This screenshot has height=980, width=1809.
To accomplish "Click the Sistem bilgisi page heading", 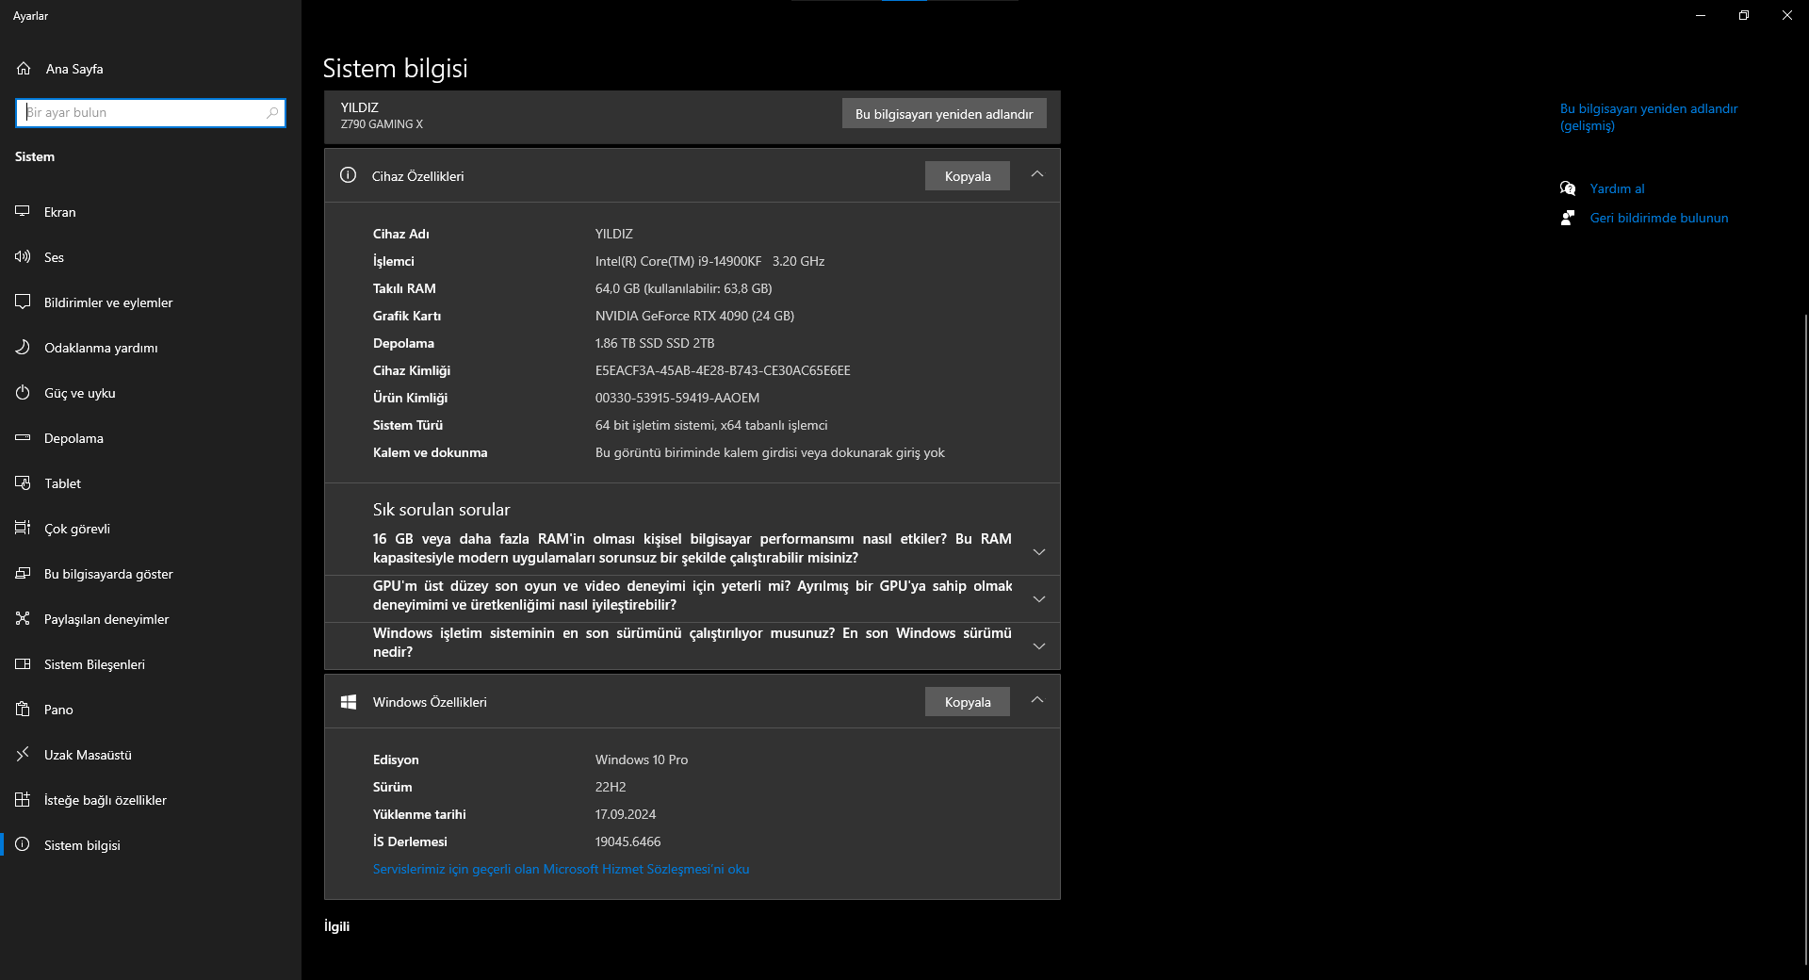I will (x=395, y=68).
